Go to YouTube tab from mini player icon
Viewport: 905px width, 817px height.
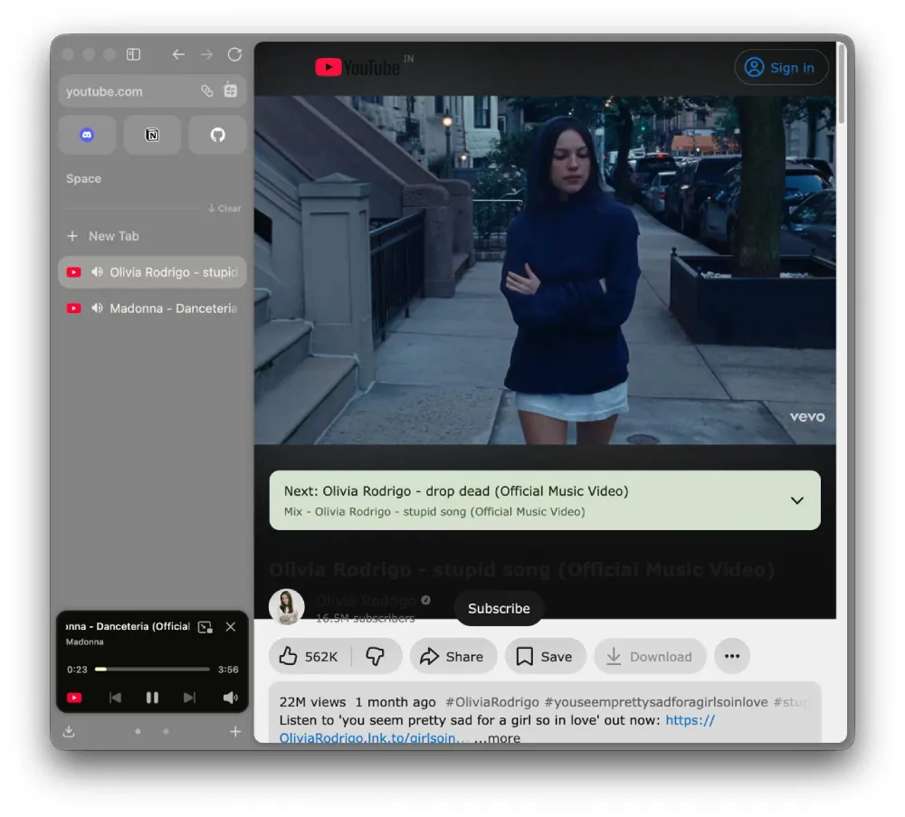pos(74,698)
